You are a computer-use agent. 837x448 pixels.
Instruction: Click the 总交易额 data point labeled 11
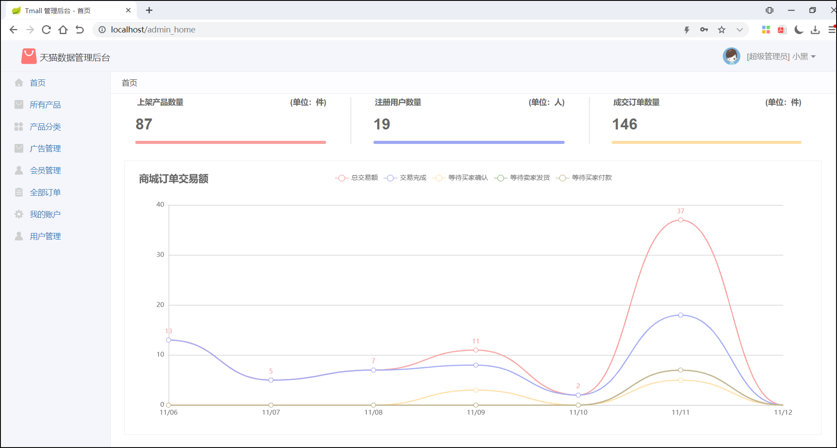click(476, 350)
